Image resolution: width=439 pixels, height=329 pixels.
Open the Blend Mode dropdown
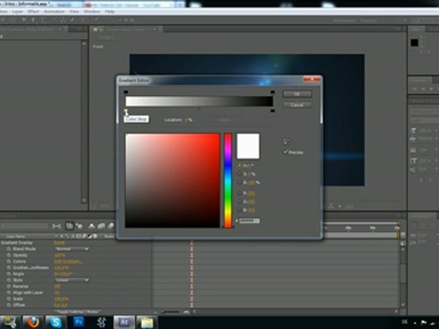(x=71, y=249)
